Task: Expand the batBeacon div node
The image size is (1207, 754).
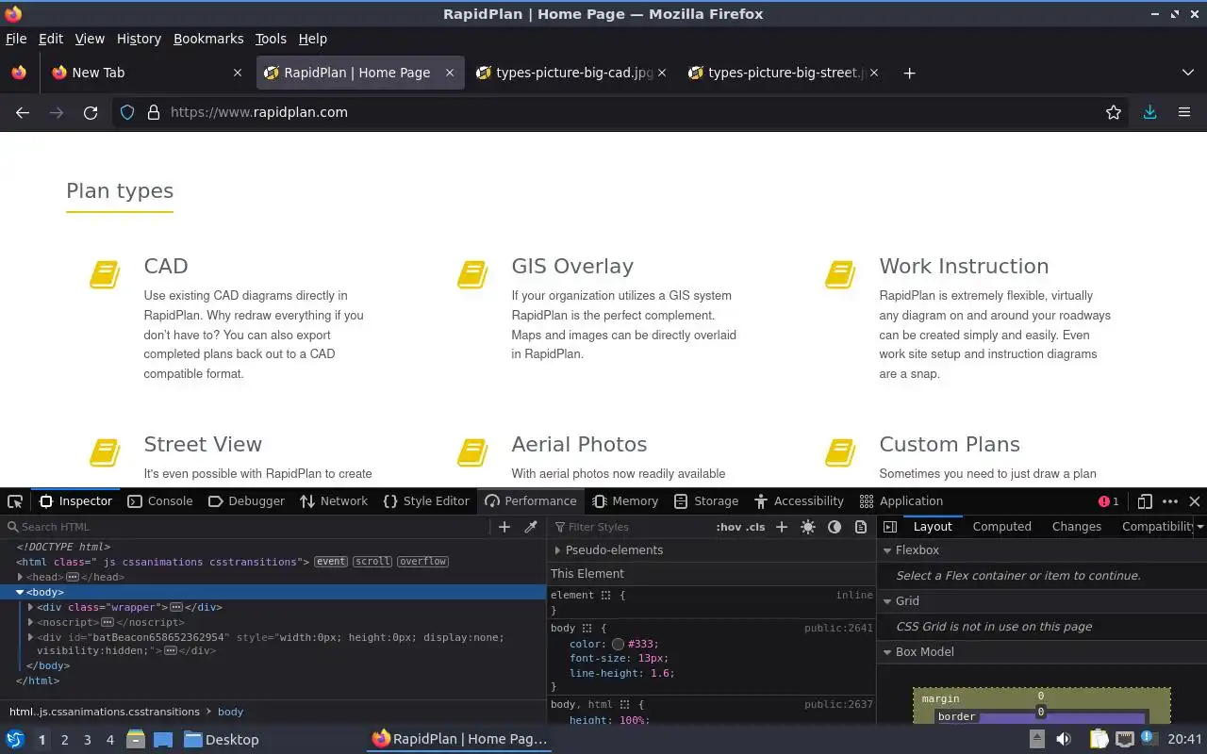Action: (31, 637)
